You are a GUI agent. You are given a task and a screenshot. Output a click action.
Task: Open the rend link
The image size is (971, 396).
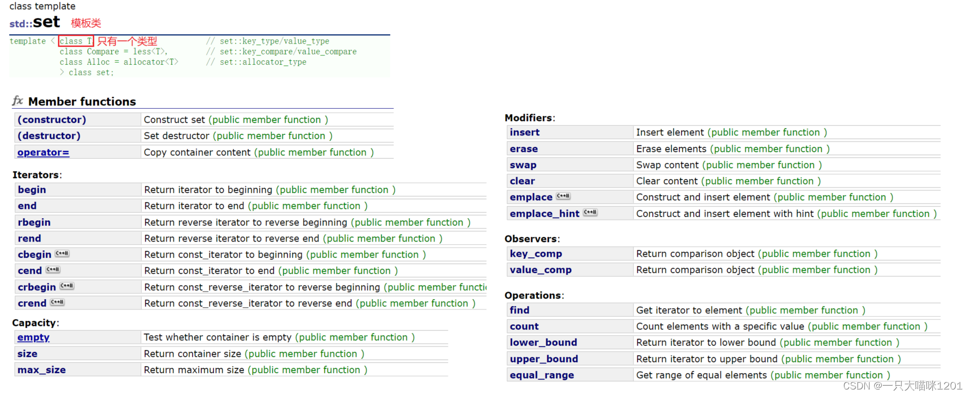coord(29,238)
